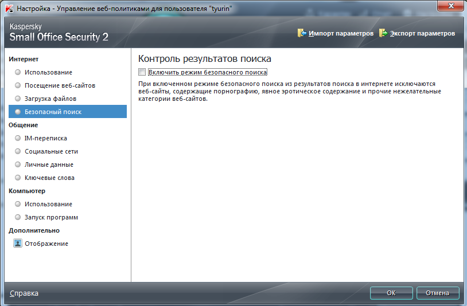The width and height of the screenshot is (467, 306).
Task: Enable the Включить режим безопасного поиска checkbox
Action: point(142,72)
